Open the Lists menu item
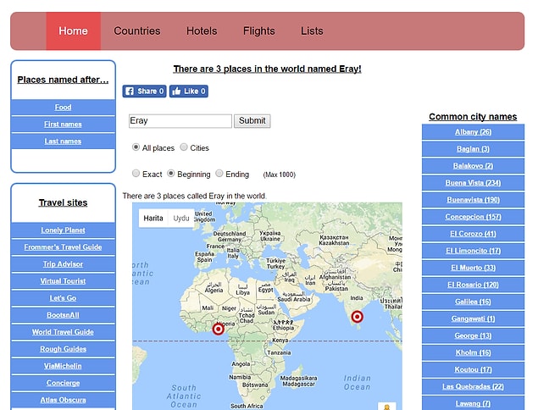 [x=312, y=30]
